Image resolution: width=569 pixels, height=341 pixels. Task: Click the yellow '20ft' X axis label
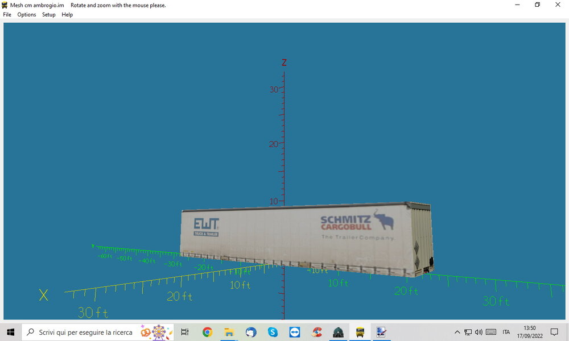(179, 297)
